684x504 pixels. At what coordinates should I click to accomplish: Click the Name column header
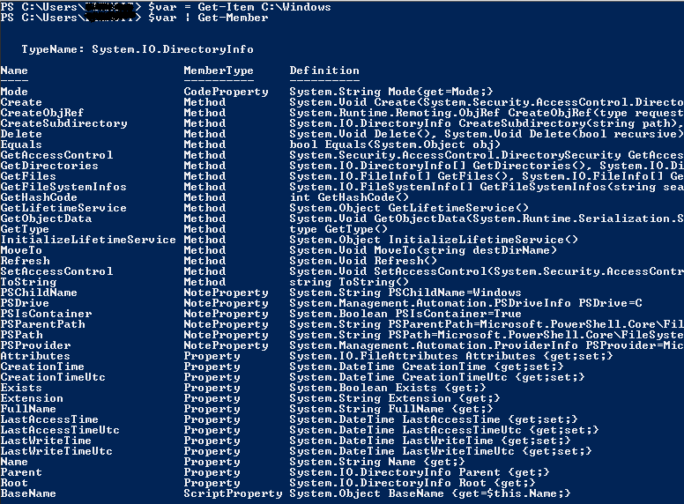tap(15, 70)
